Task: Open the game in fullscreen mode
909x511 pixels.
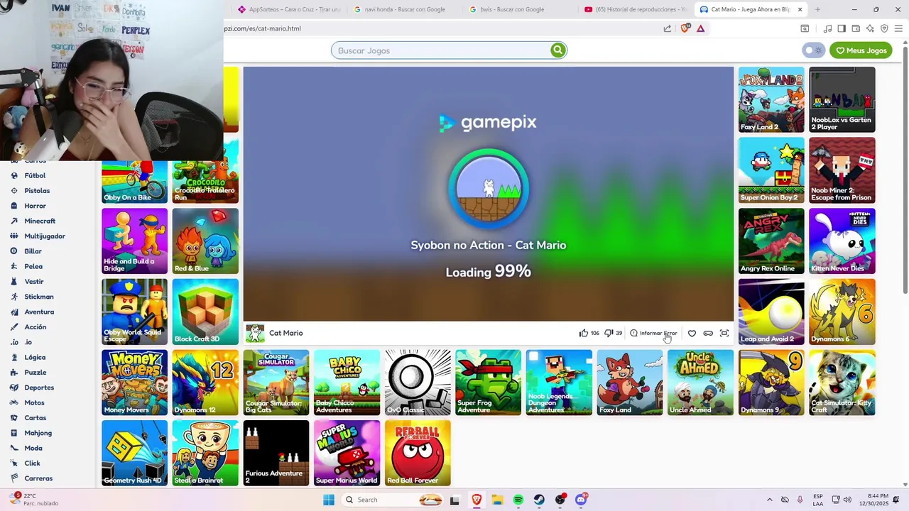Action: [724, 333]
